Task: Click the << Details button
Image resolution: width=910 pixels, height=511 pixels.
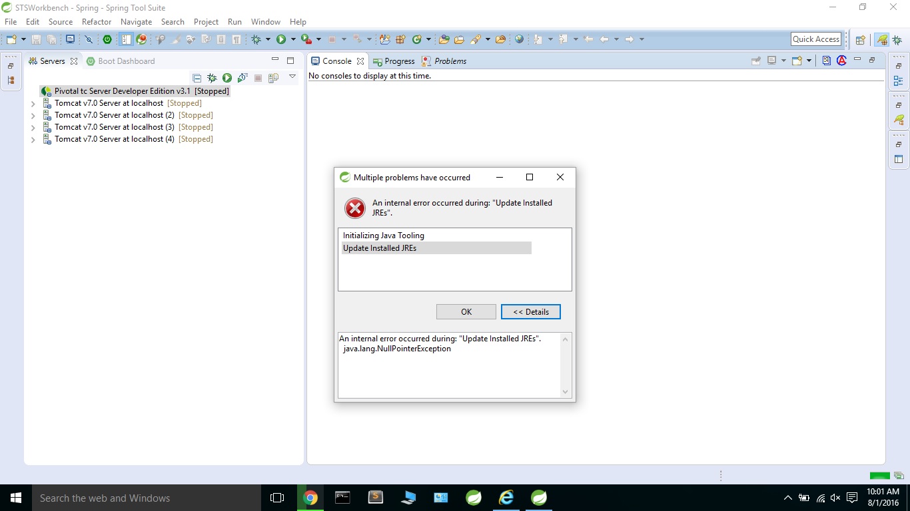Action: tap(531, 311)
